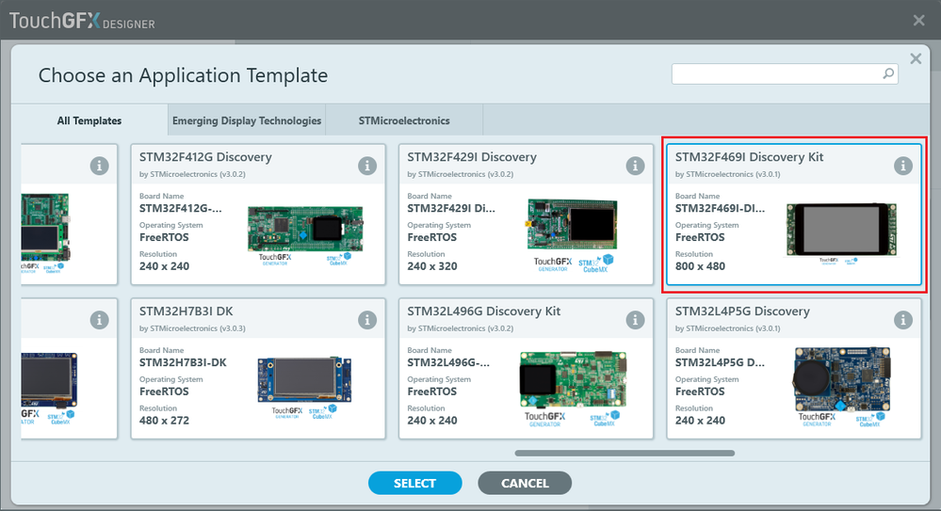Open info for partially visible top-left template
This screenshot has height=511, width=941.
pyautogui.click(x=100, y=166)
